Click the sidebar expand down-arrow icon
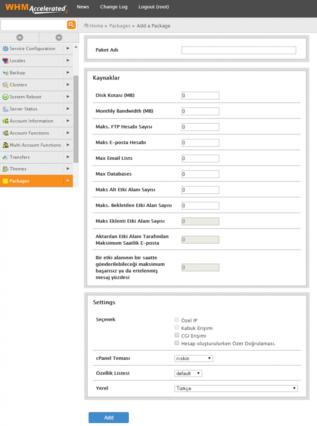This screenshot has width=317, height=426. click(59, 37)
